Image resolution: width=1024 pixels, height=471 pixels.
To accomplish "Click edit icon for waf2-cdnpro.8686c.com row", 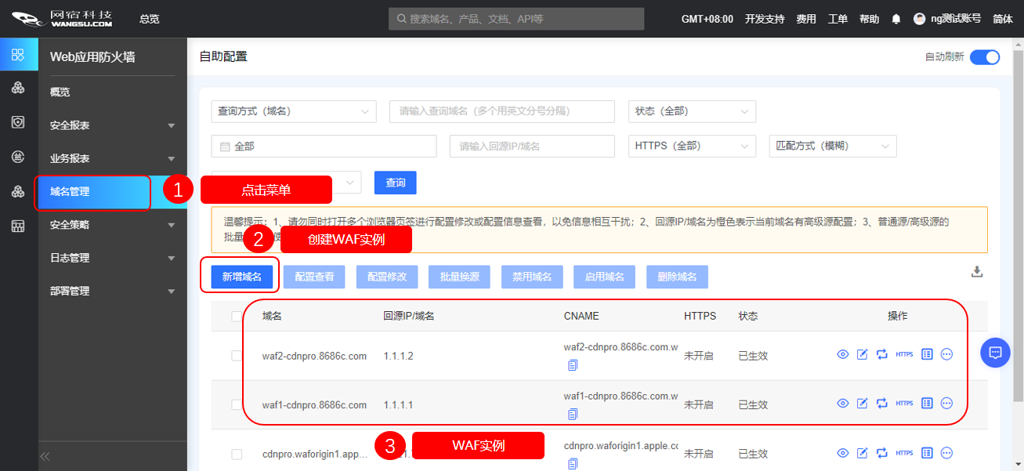I will [862, 354].
